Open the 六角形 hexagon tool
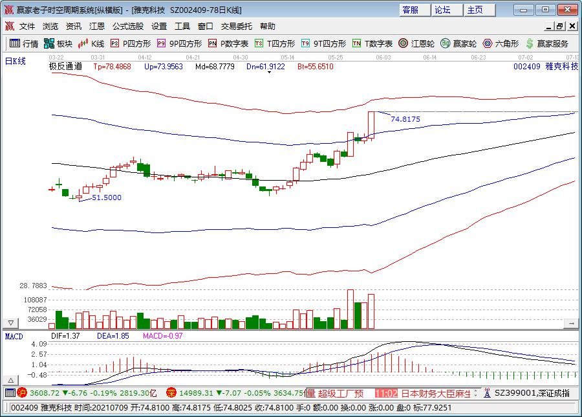Screen dimensions: 582x417 (501, 43)
